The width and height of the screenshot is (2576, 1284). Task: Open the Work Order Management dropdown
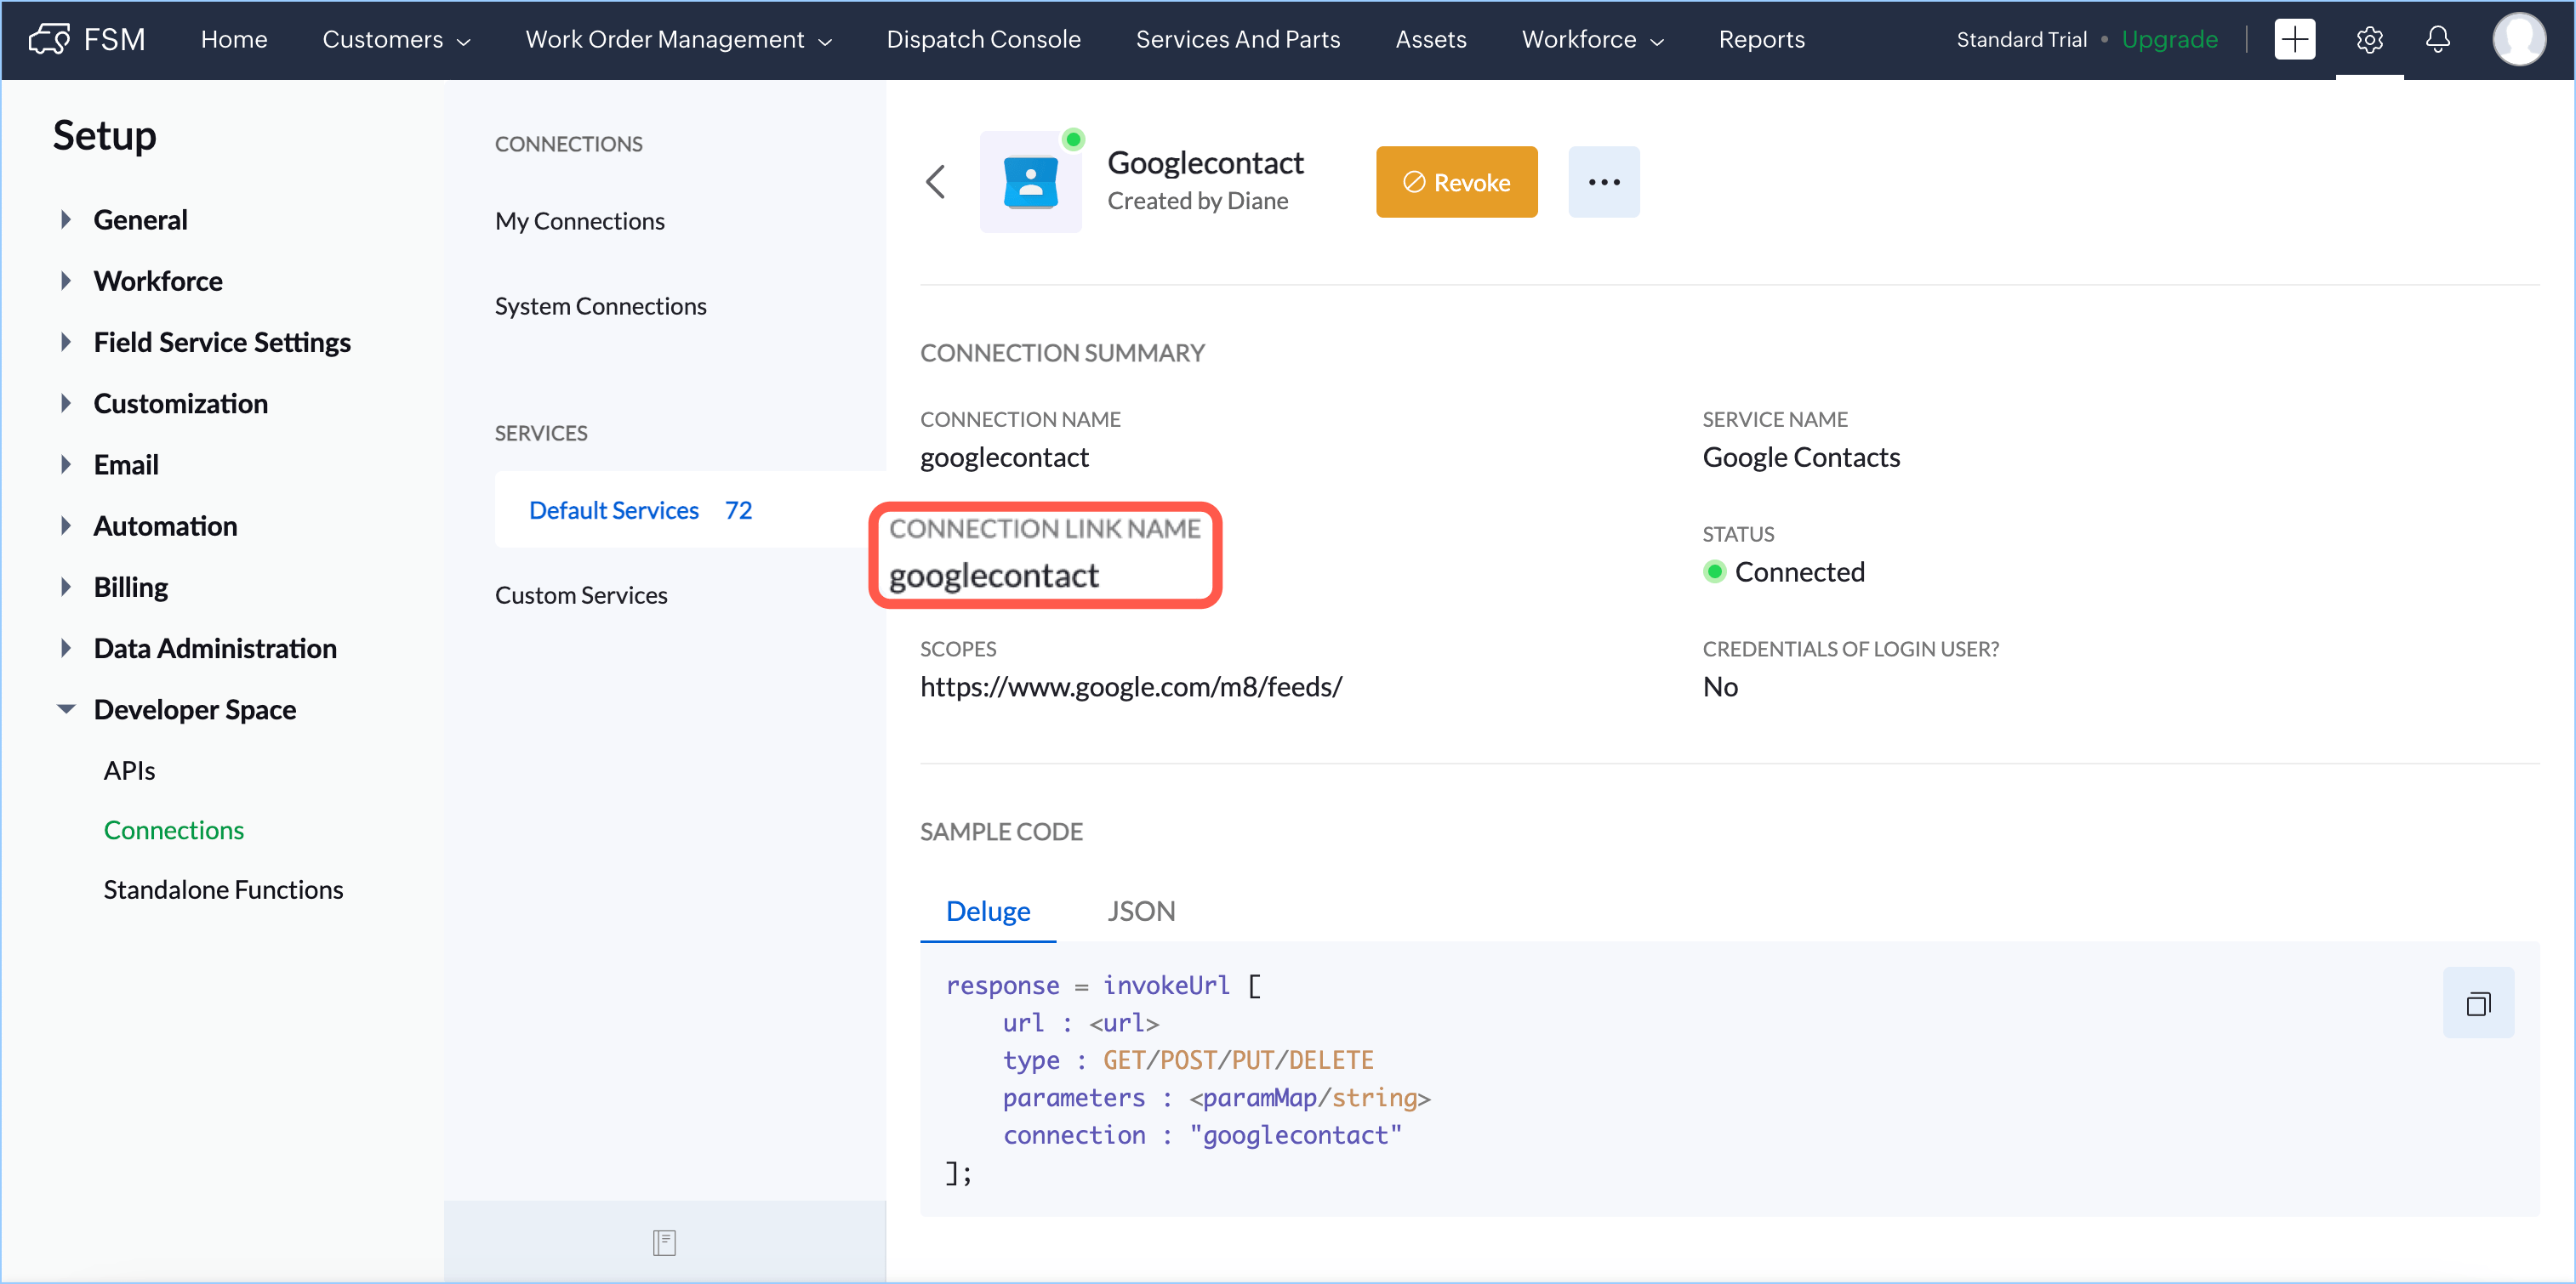[x=678, y=39]
